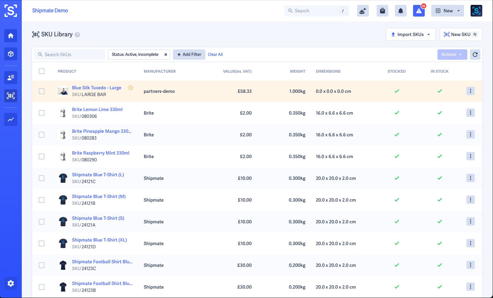Remove the Status filter chip

tap(166, 55)
